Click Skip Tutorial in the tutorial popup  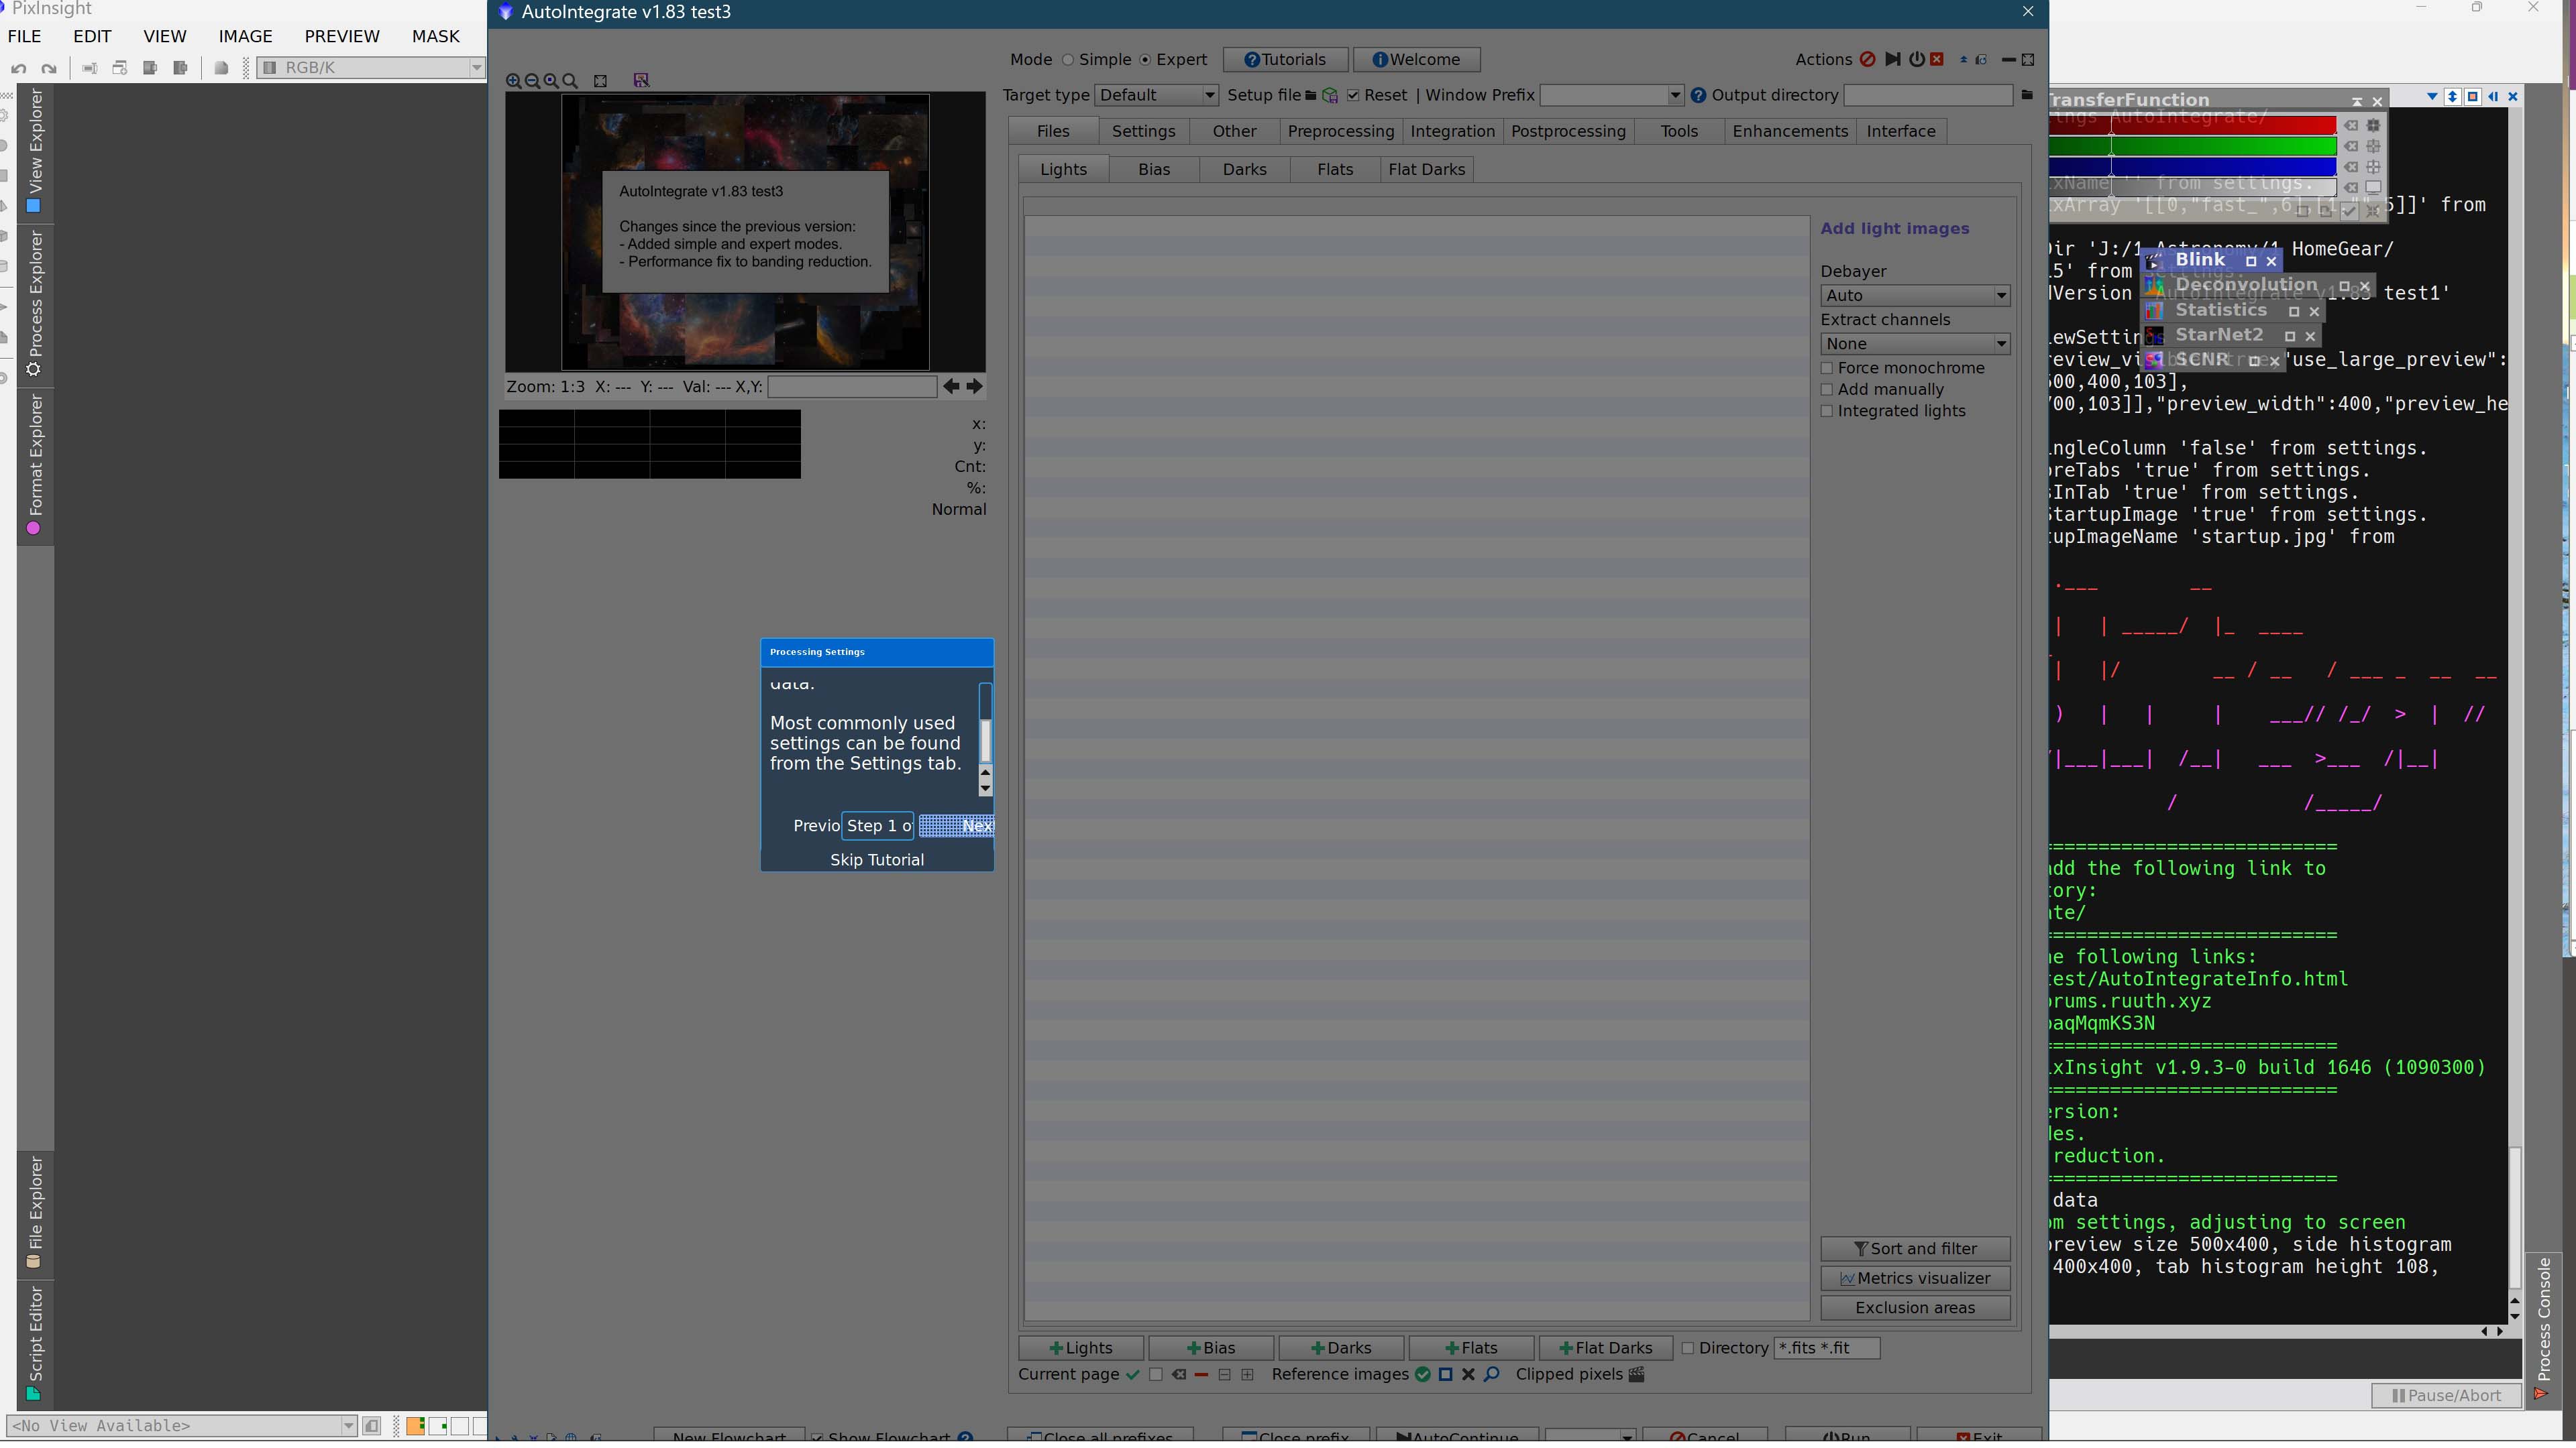tap(876, 859)
